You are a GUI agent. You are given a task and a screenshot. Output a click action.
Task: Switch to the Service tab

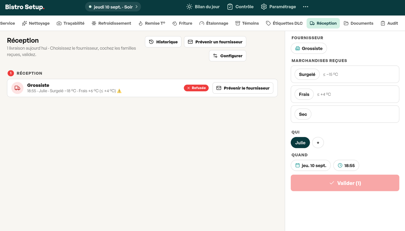(8, 23)
